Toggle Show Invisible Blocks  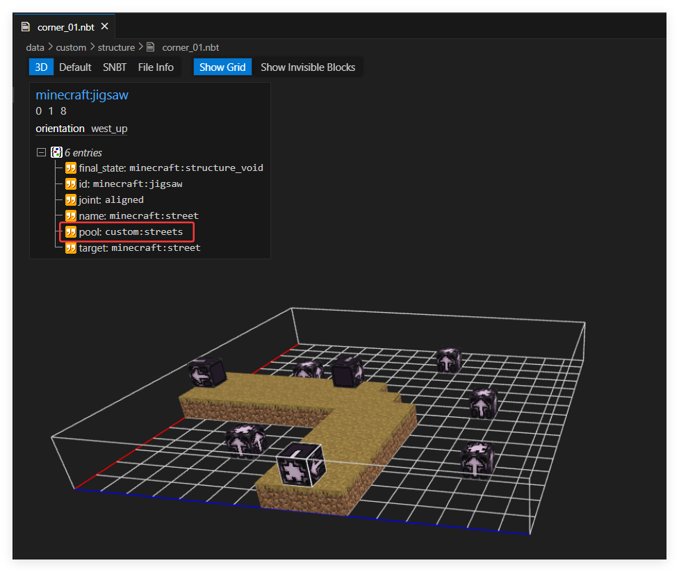(308, 67)
